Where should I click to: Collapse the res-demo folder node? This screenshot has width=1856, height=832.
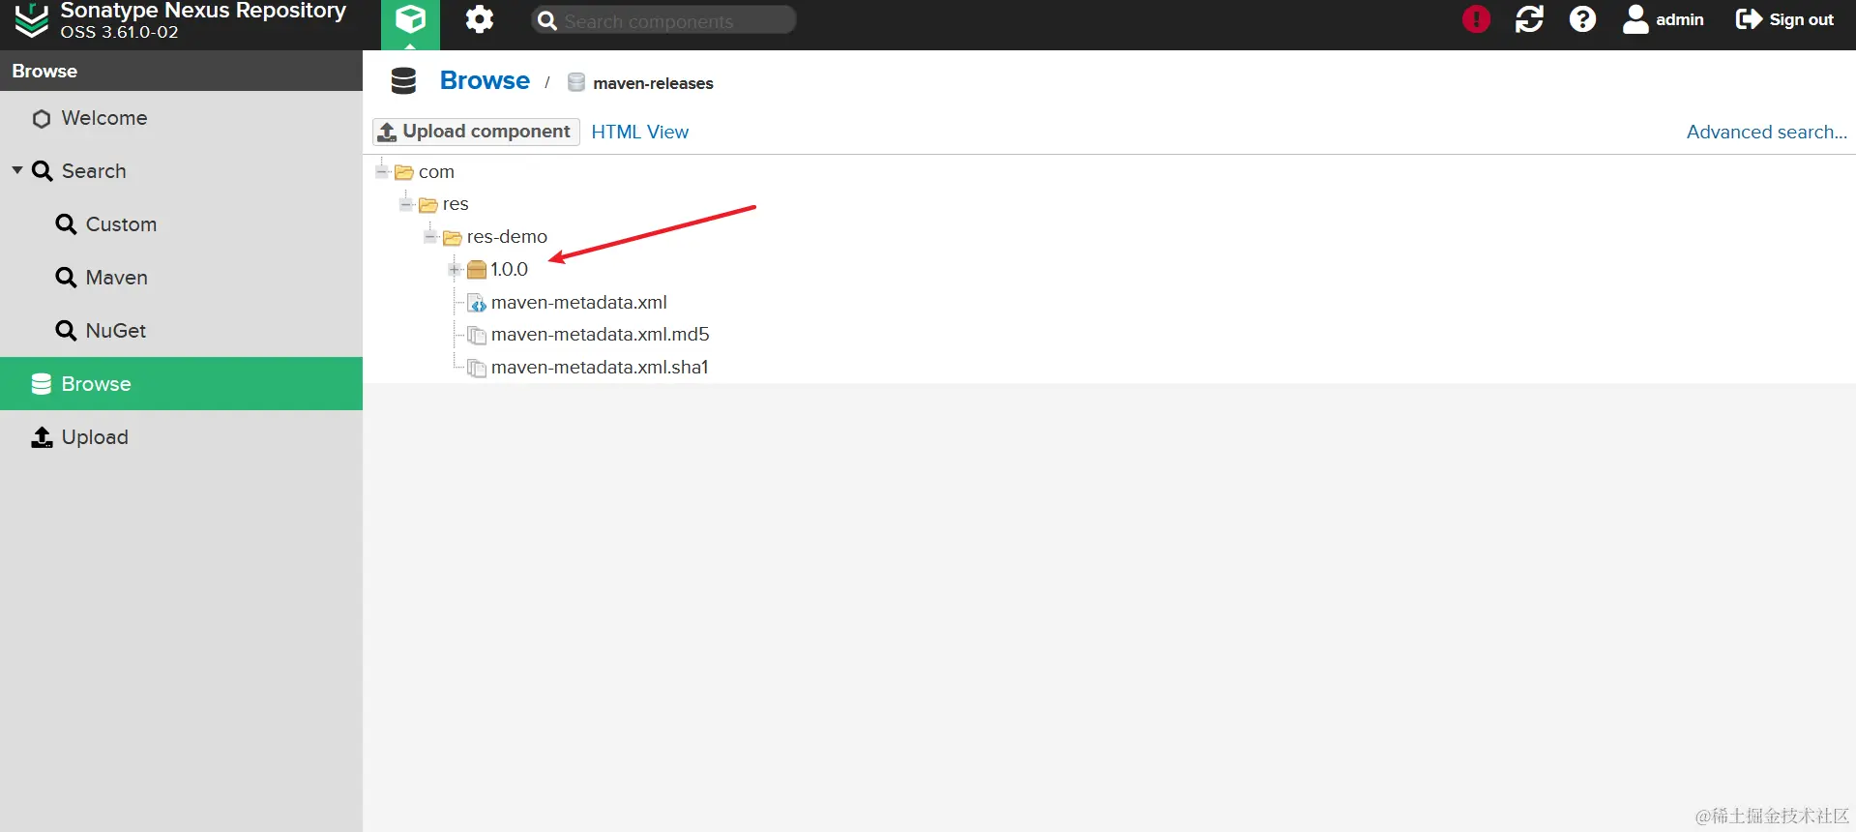pos(430,237)
